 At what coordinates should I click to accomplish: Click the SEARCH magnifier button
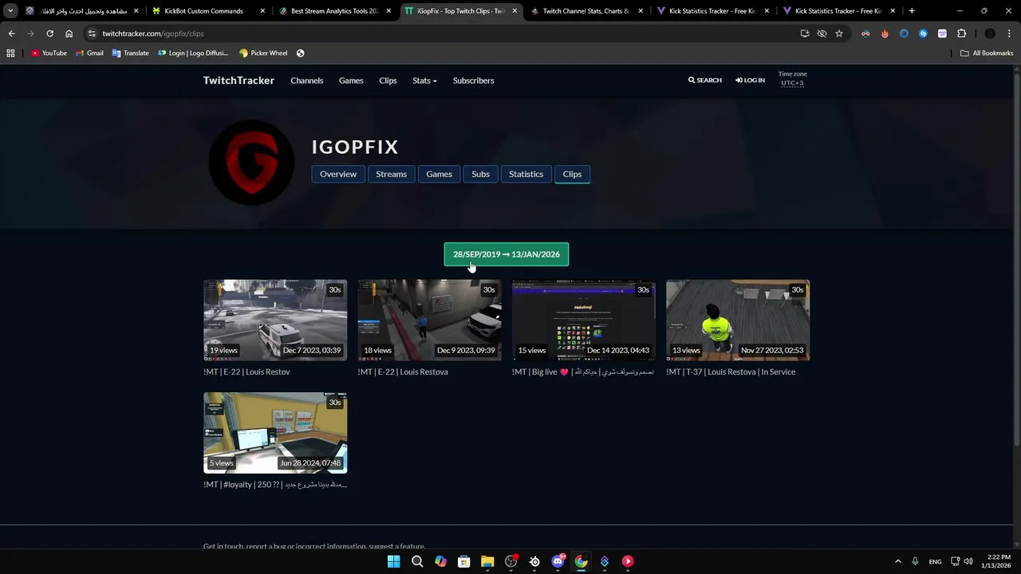705,81
